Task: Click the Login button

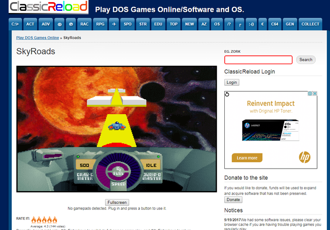Action: pos(232,82)
